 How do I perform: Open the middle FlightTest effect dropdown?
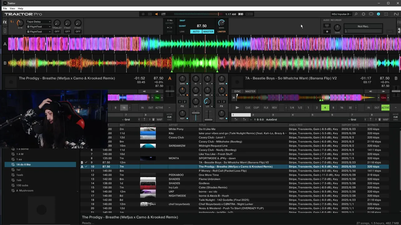[39, 27]
